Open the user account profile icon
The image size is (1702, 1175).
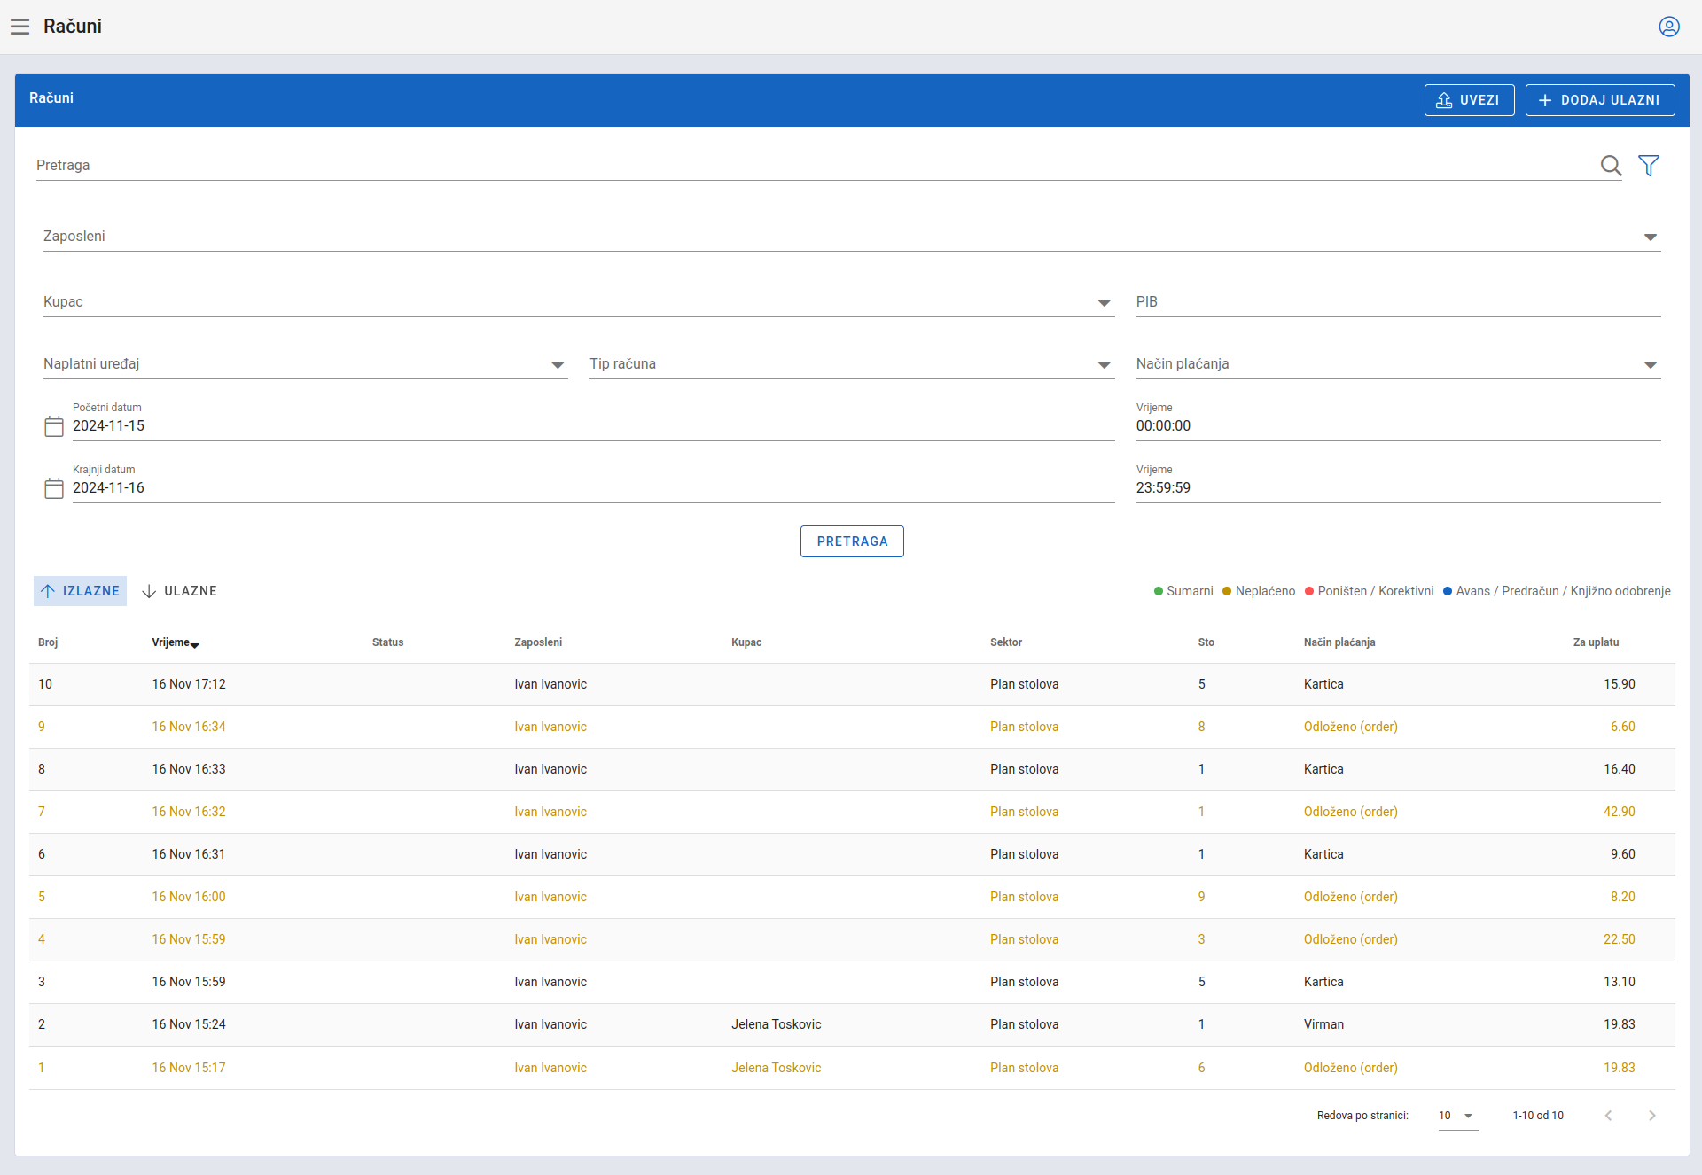(x=1669, y=27)
